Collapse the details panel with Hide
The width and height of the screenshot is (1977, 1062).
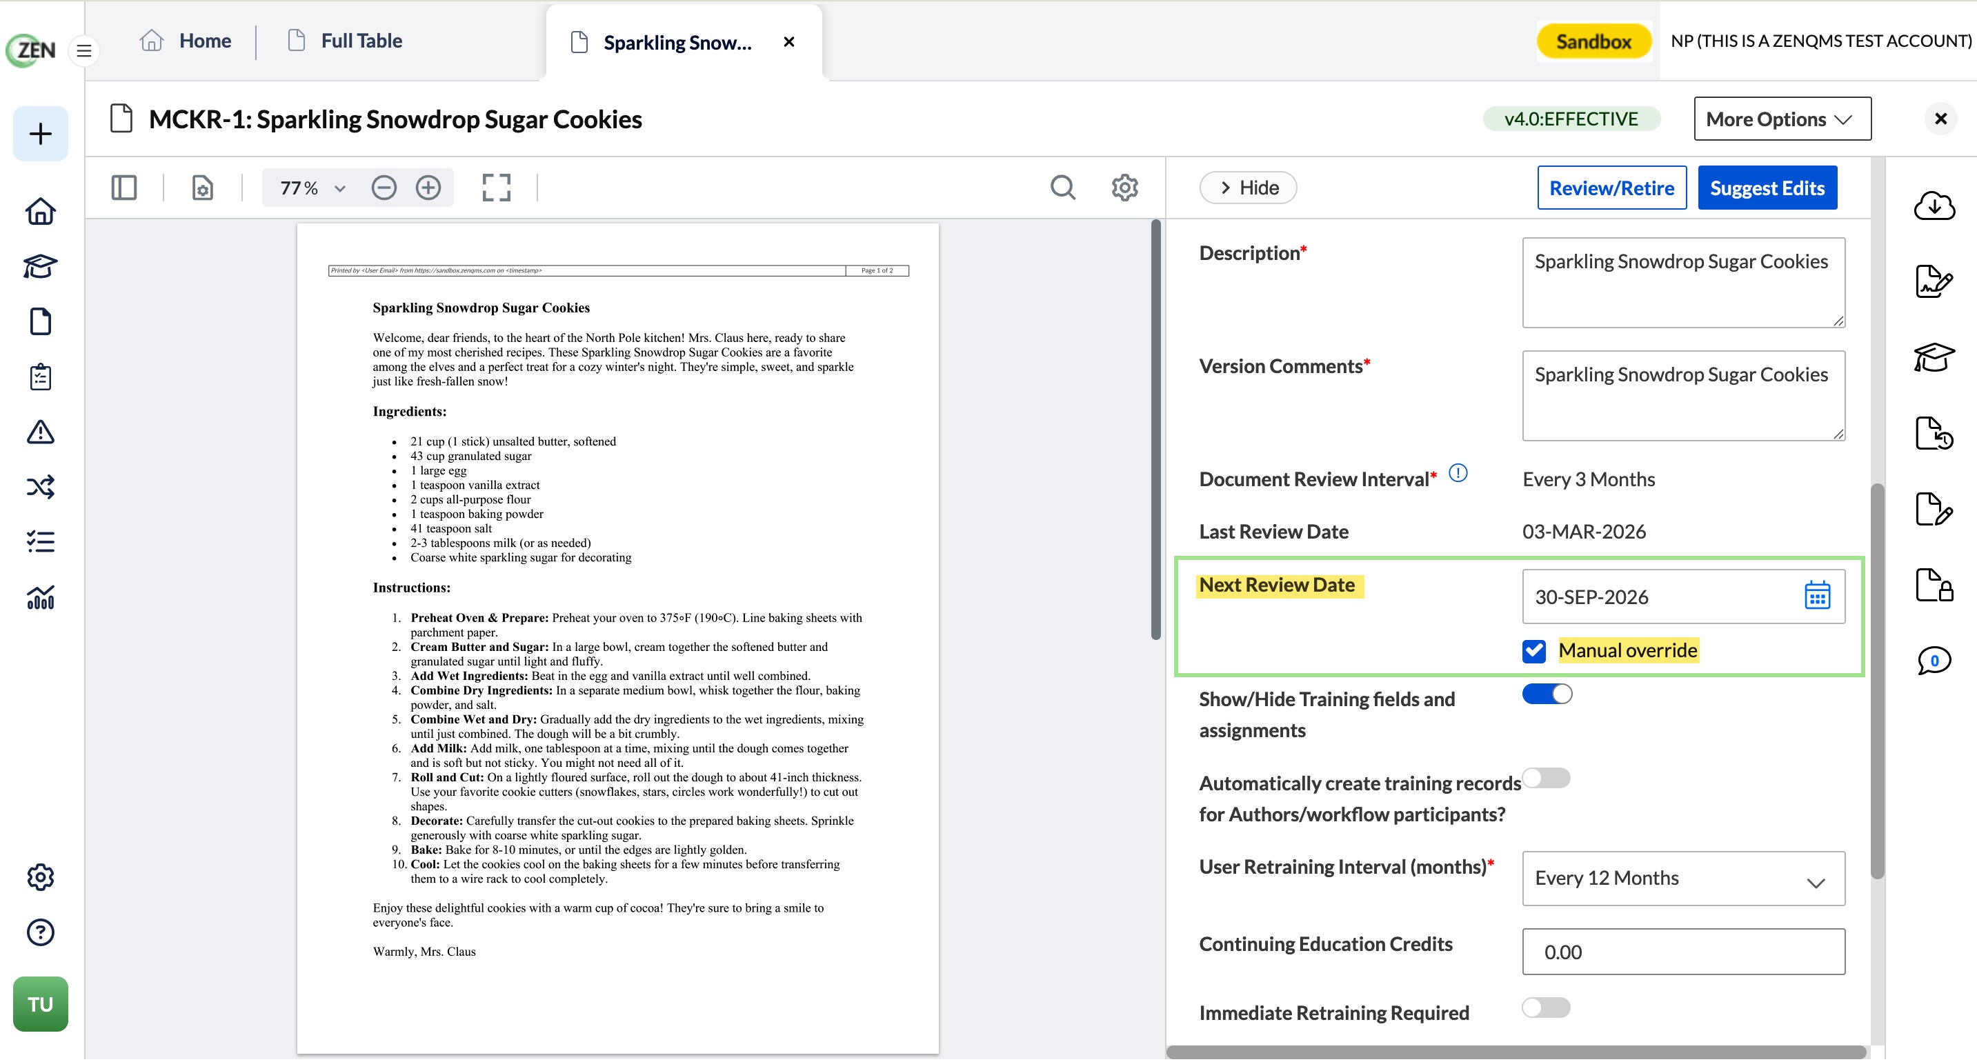1247,188
